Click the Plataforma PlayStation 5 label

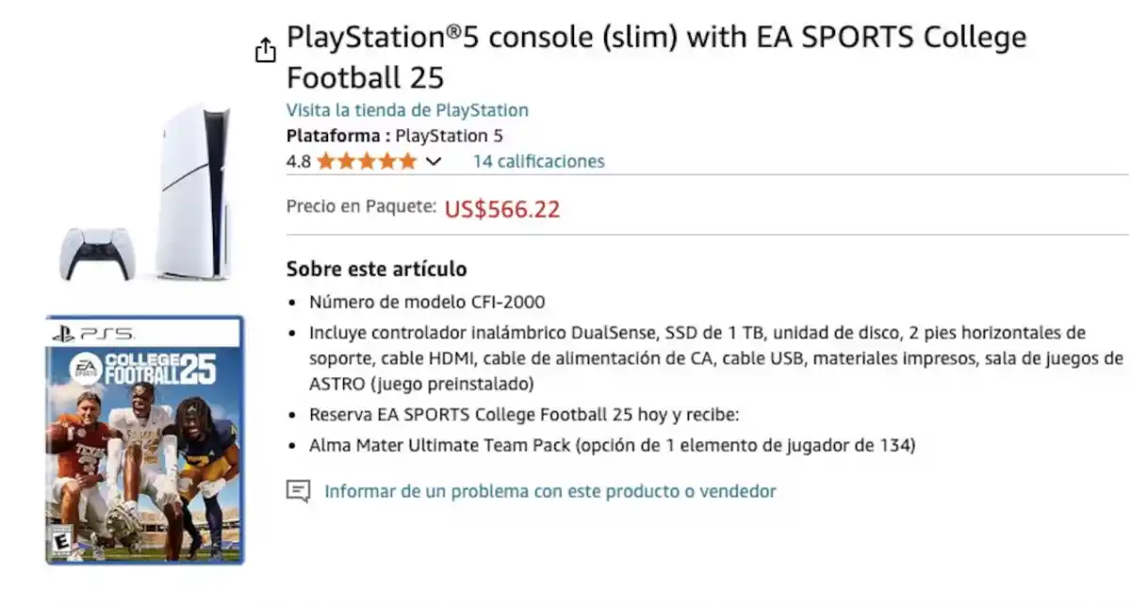pyautogui.click(x=394, y=136)
